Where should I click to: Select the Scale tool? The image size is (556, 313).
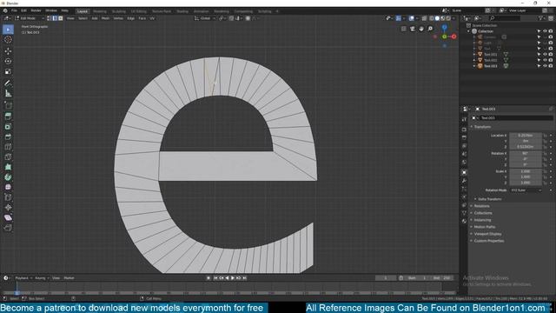[8, 71]
